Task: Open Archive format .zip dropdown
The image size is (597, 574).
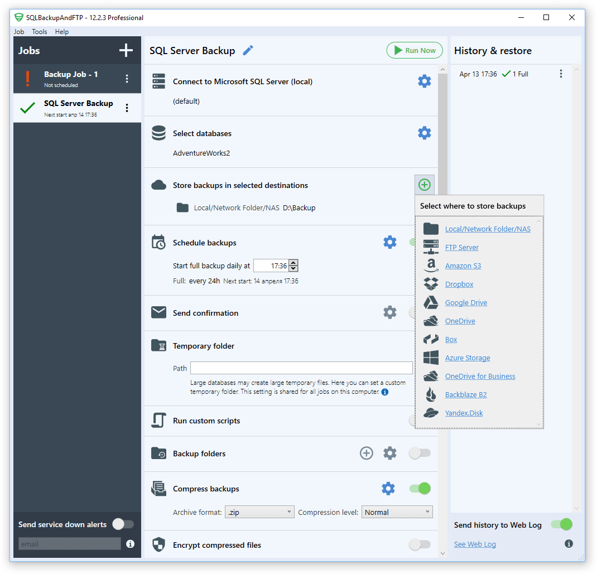Action: pyautogui.click(x=259, y=512)
